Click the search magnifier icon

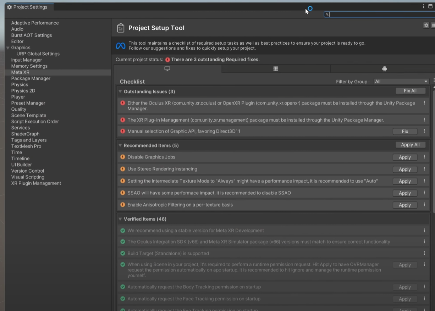tap(327, 15)
